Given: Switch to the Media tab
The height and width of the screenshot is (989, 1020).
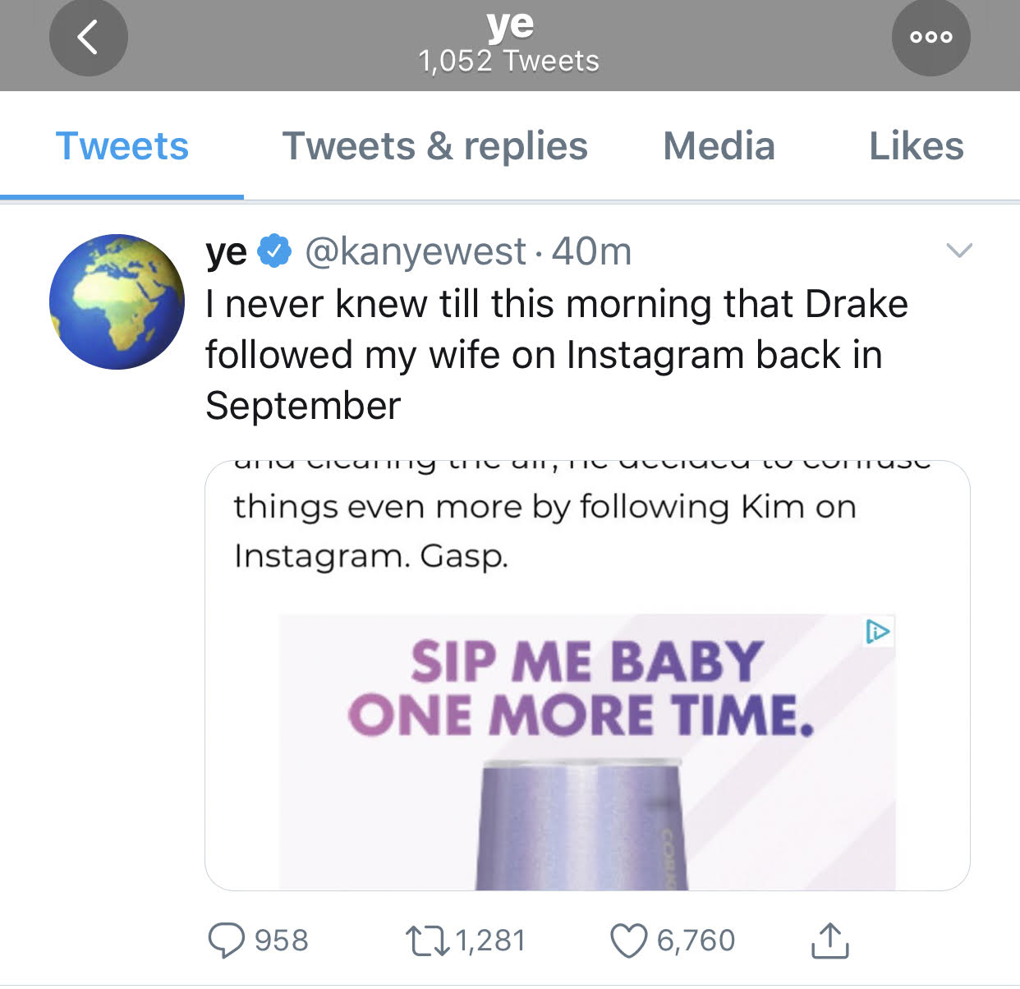Looking at the screenshot, I should pyautogui.click(x=719, y=146).
